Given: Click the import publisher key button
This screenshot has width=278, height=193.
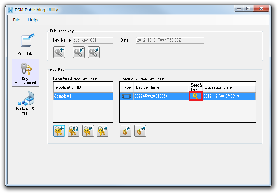Looking at the screenshot, I should pyautogui.click(x=79, y=52).
